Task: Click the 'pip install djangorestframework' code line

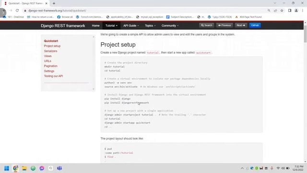Action: (127, 103)
